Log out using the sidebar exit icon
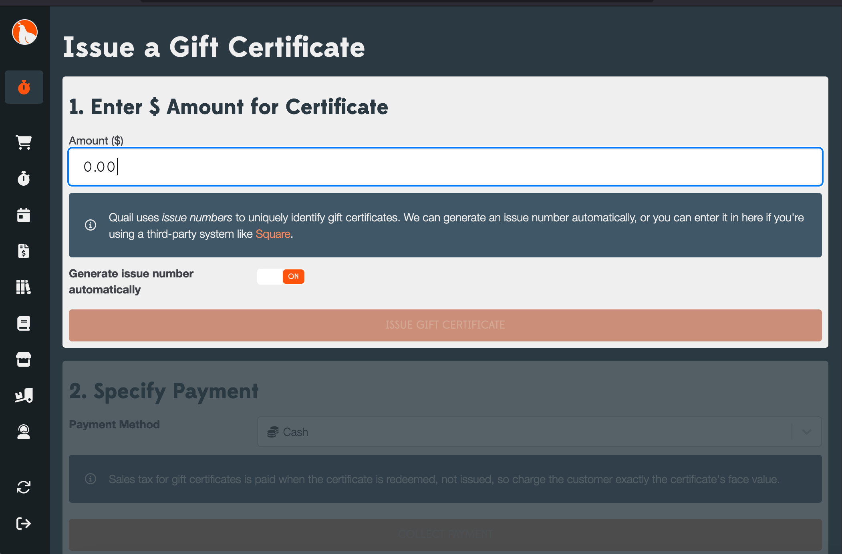This screenshot has height=554, width=842. (24, 523)
